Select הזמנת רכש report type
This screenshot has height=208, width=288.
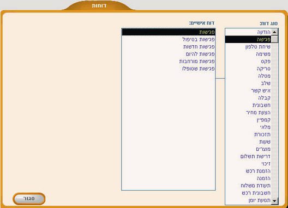click(248, 171)
